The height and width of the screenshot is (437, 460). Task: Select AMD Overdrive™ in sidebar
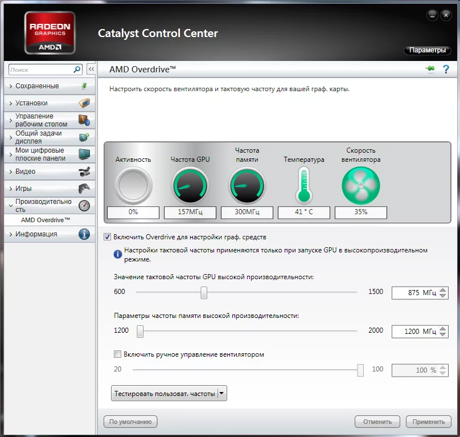pos(46,220)
